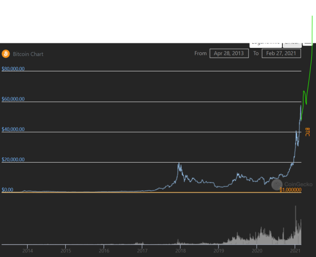Click the $40,000.00 axis label
The width and height of the screenshot is (316, 257).
(x=13, y=129)
